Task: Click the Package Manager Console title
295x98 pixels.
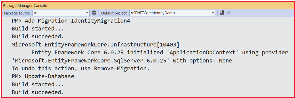Action: pos(25,6)
